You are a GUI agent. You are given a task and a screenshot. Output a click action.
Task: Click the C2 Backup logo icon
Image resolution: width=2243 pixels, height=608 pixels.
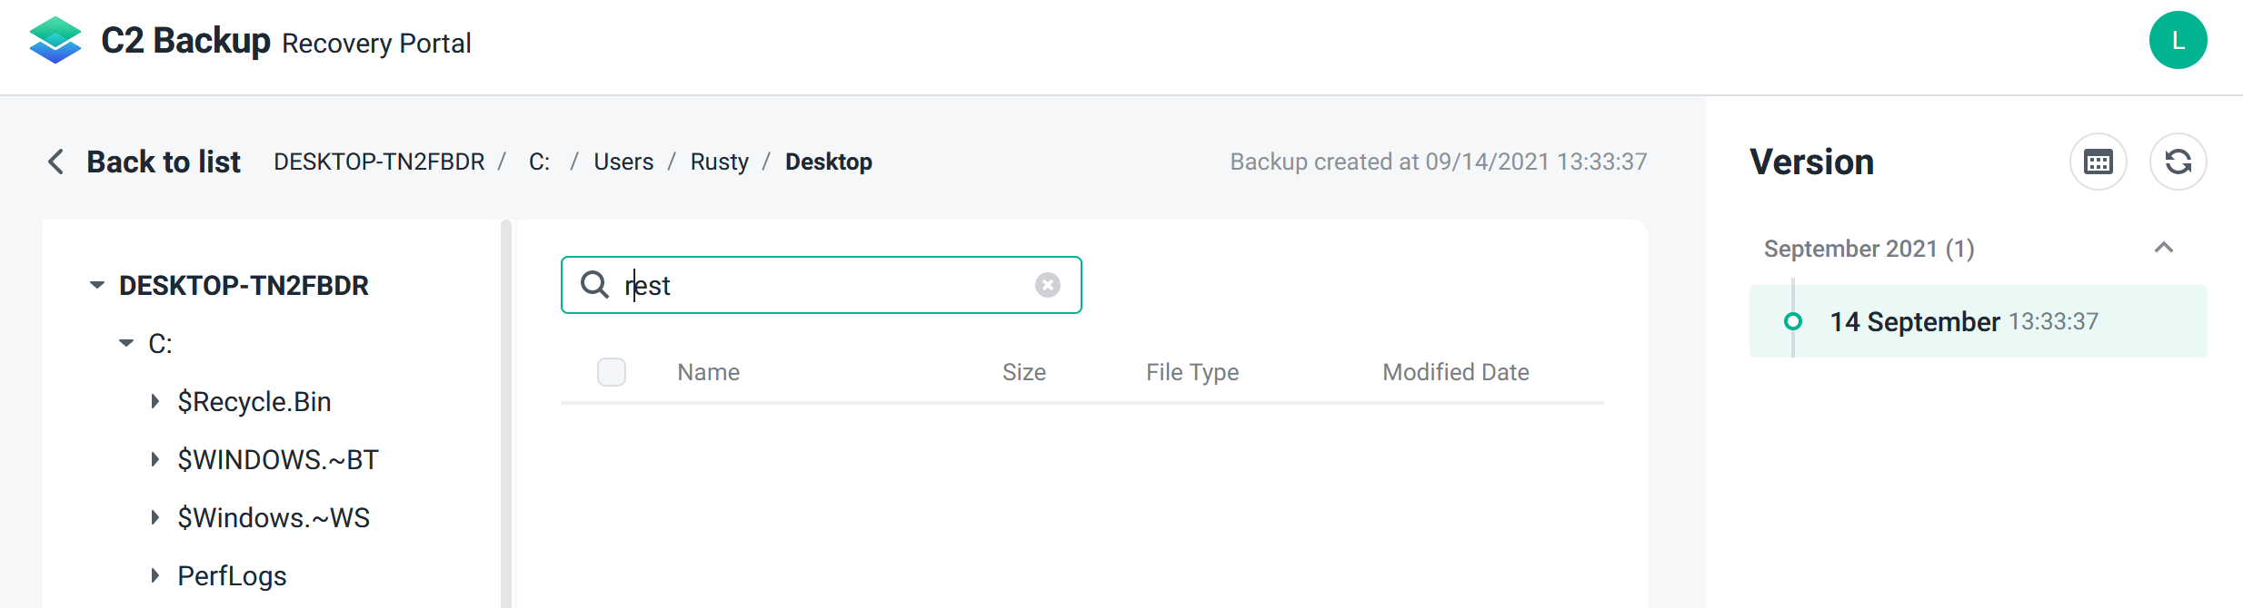click(55, 41)
